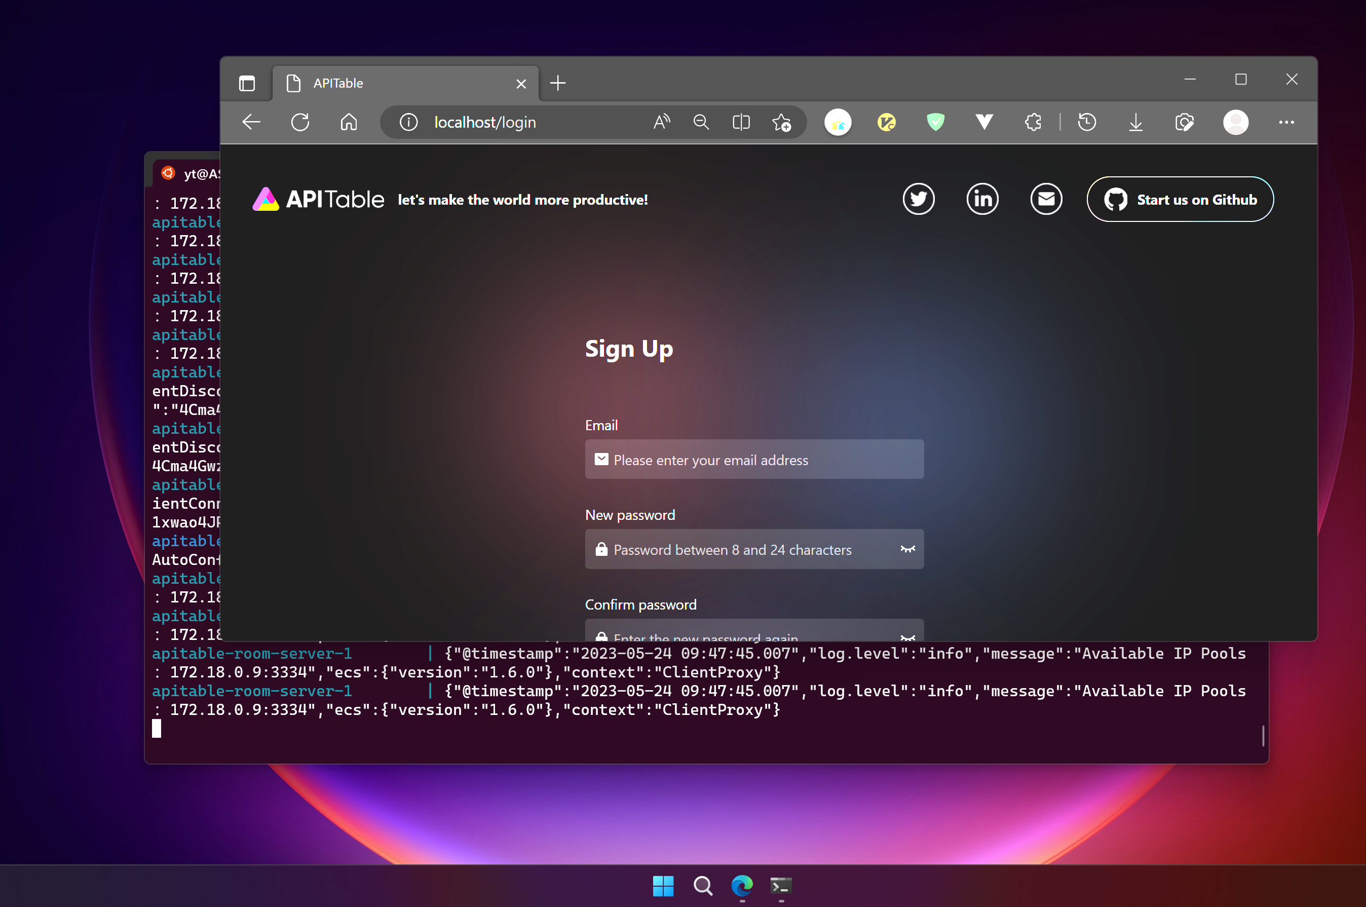The image size is (1366, 907).
Task: Open browser Downloads icon
Action: coord(1135,122)
